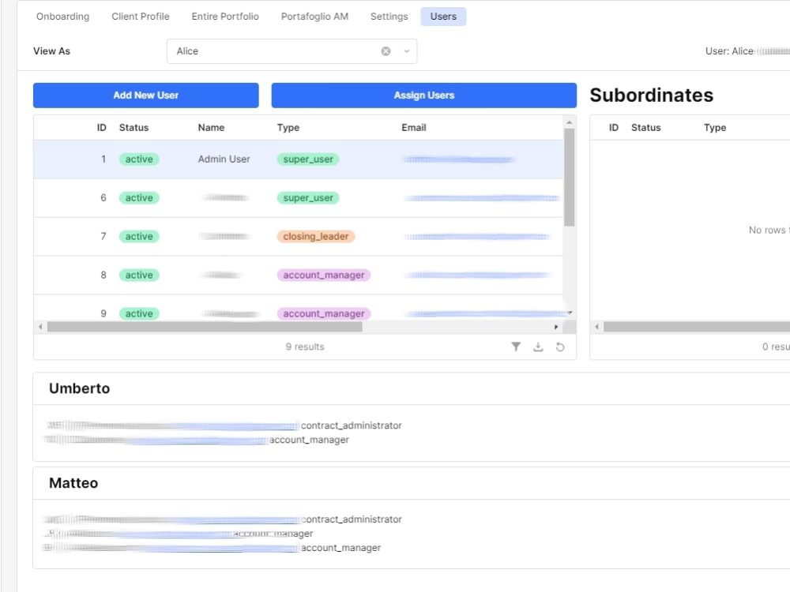Image resolution: width=790 pixels, height=592 pixels.
Task: Clear the Alice selection with the X icon
Action: click(x=386, y=51)
